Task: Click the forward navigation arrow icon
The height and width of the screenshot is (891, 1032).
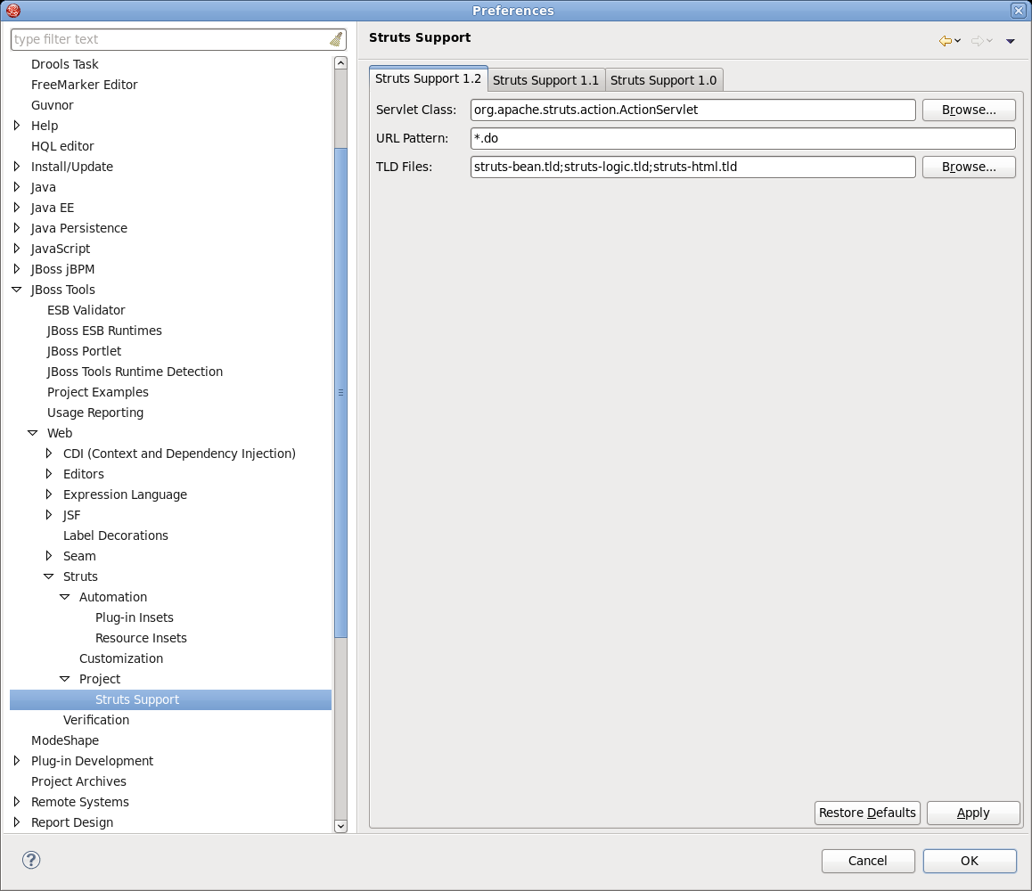Action: click(x=977, y=41)
